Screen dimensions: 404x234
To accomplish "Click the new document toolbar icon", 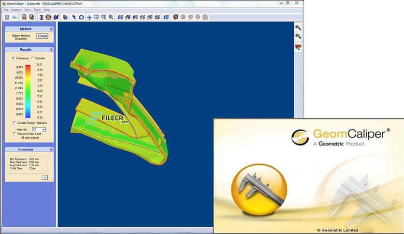I will pyautogui.click(x=7, y=17).
